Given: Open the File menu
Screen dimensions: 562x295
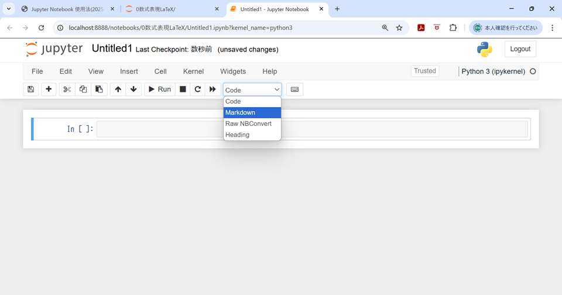Looking at the screenshot, I should [x=37, y=71].
